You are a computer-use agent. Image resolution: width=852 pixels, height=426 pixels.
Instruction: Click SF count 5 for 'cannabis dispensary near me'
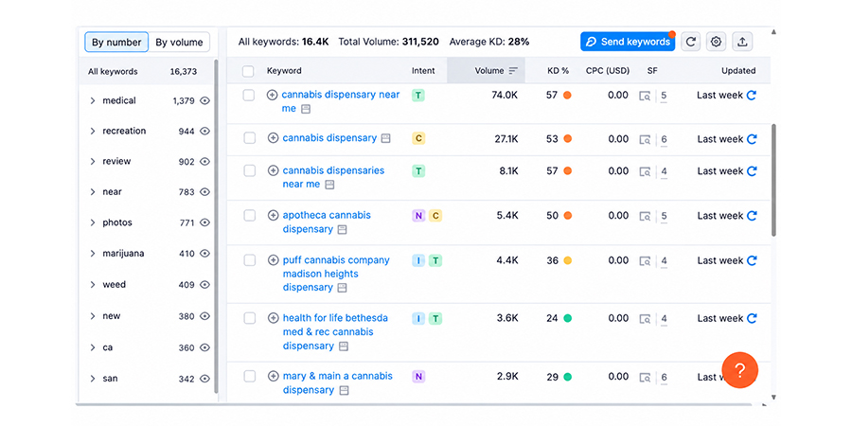tap(664, 97)
